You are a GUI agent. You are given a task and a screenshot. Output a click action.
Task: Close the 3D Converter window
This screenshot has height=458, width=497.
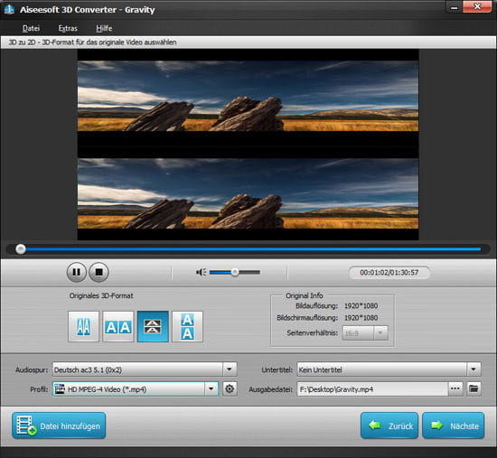click(x=477, y=7)
